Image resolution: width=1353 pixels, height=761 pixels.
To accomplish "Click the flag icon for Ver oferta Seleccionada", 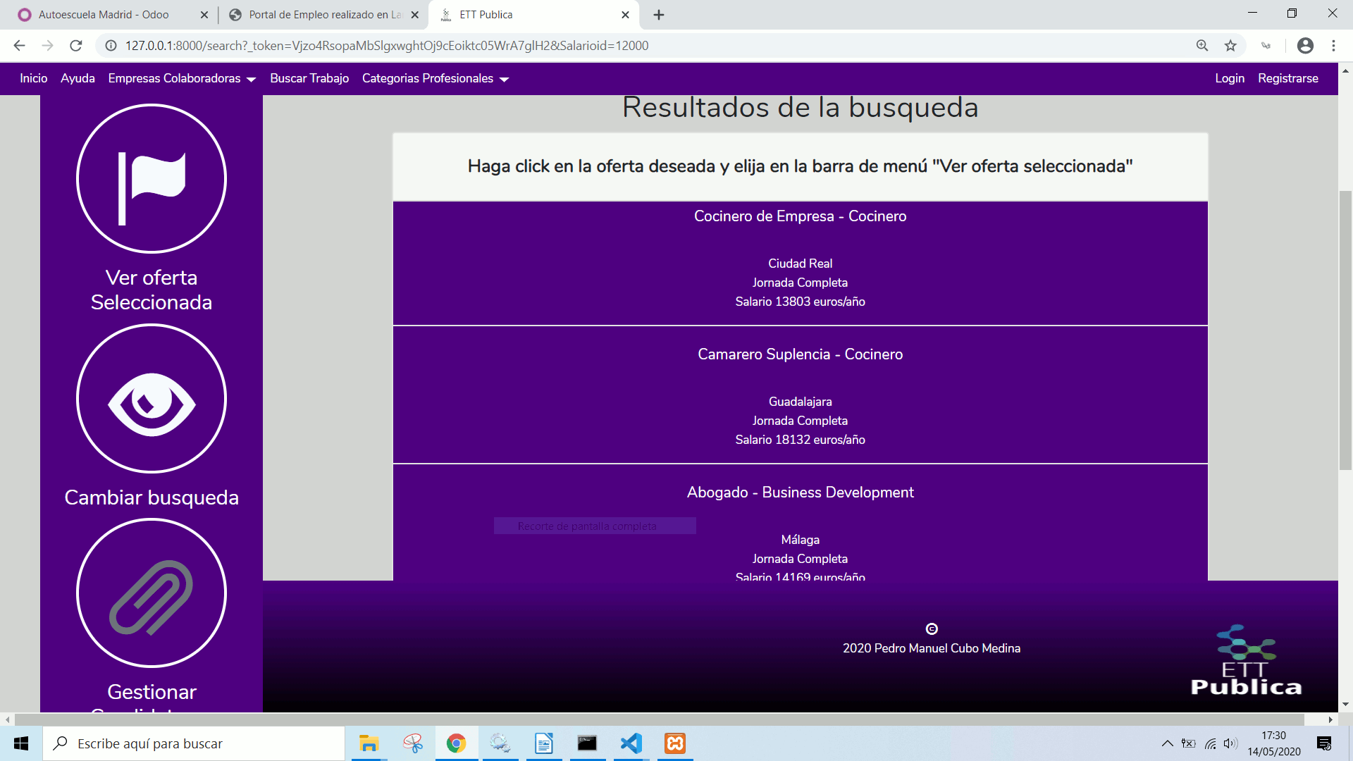I will pos(152,179).
